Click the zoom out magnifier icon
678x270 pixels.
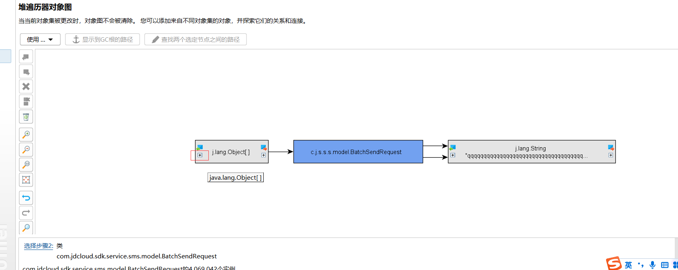[26, 150]
